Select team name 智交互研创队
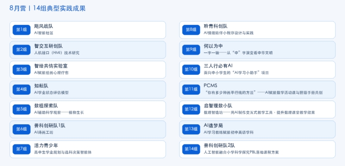345x166 pixels. (48, 46)
